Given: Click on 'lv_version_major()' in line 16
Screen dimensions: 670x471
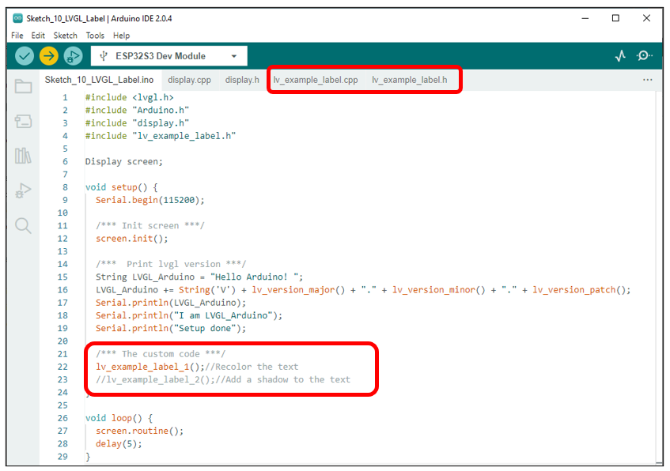Looking at the screenshot, I should (298, 289).
